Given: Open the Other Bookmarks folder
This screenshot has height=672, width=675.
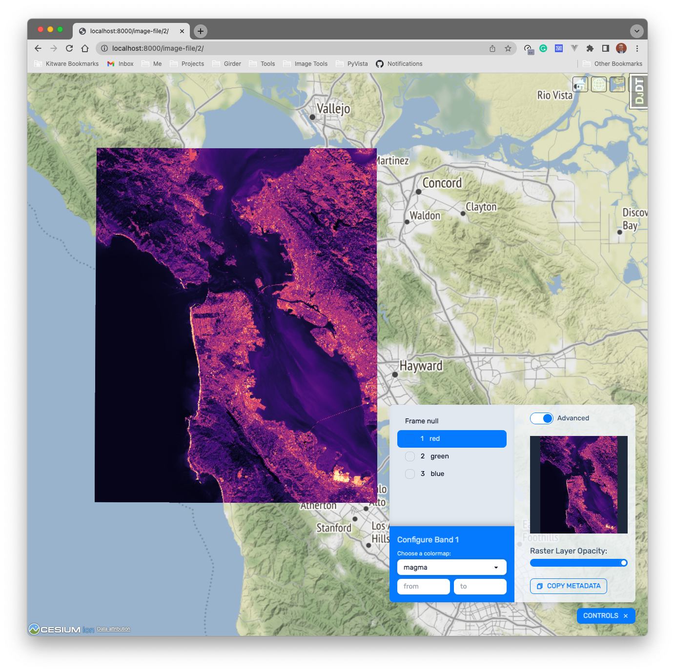Looking at the screenshot, I should tap(612, 63).
